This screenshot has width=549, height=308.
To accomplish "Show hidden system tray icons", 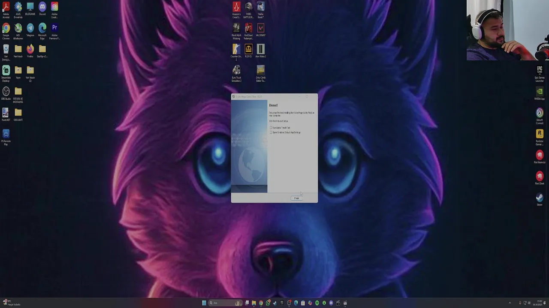I will click(x=510, y=303).
